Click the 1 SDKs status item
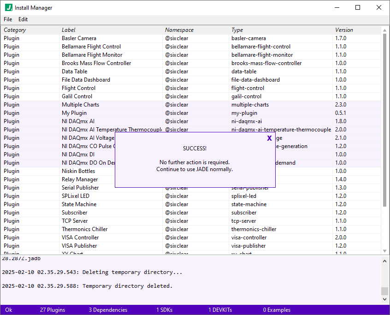Image resolution: width=390 pixels, height=315 pixels. tap(164, 309)
